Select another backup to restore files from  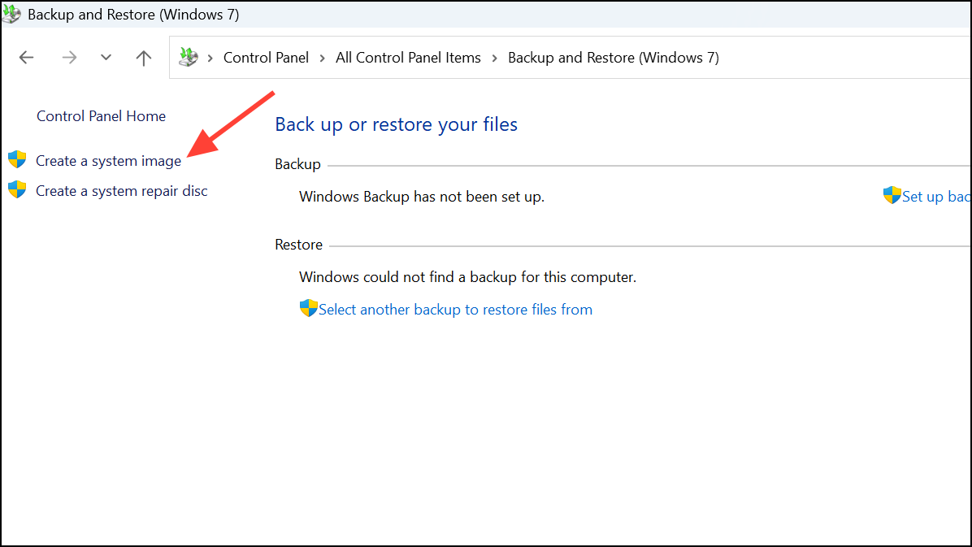click(456, 310)
